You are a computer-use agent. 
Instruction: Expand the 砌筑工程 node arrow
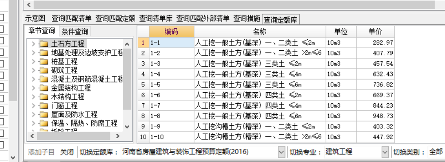[x=34, y=70]
